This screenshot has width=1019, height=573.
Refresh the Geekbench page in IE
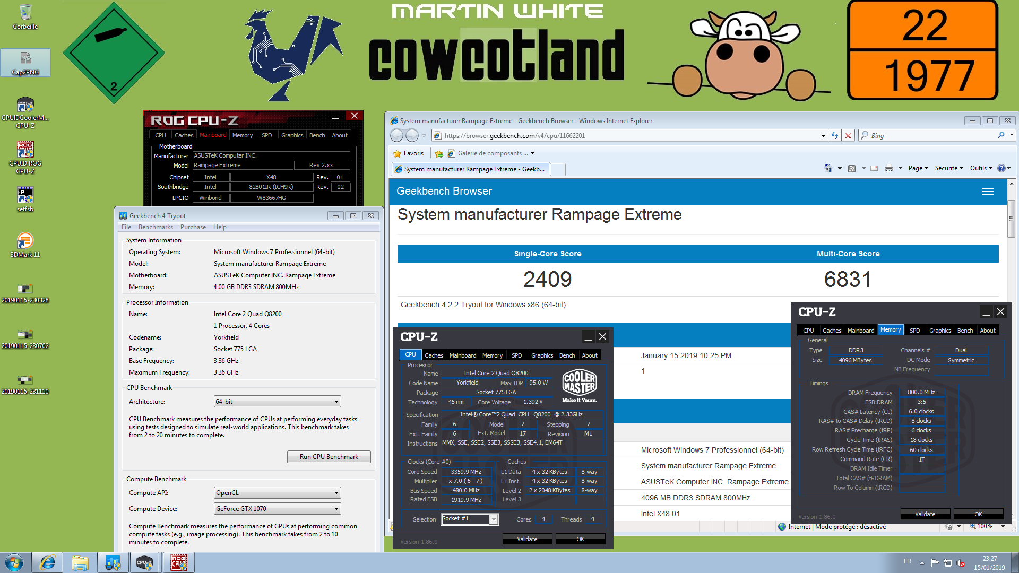(x=835, y=136)
